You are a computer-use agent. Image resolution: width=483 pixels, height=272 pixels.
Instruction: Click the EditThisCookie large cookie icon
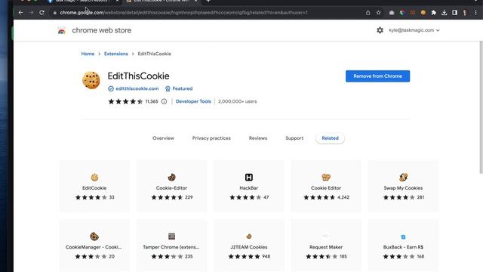(x=91, y=80)
